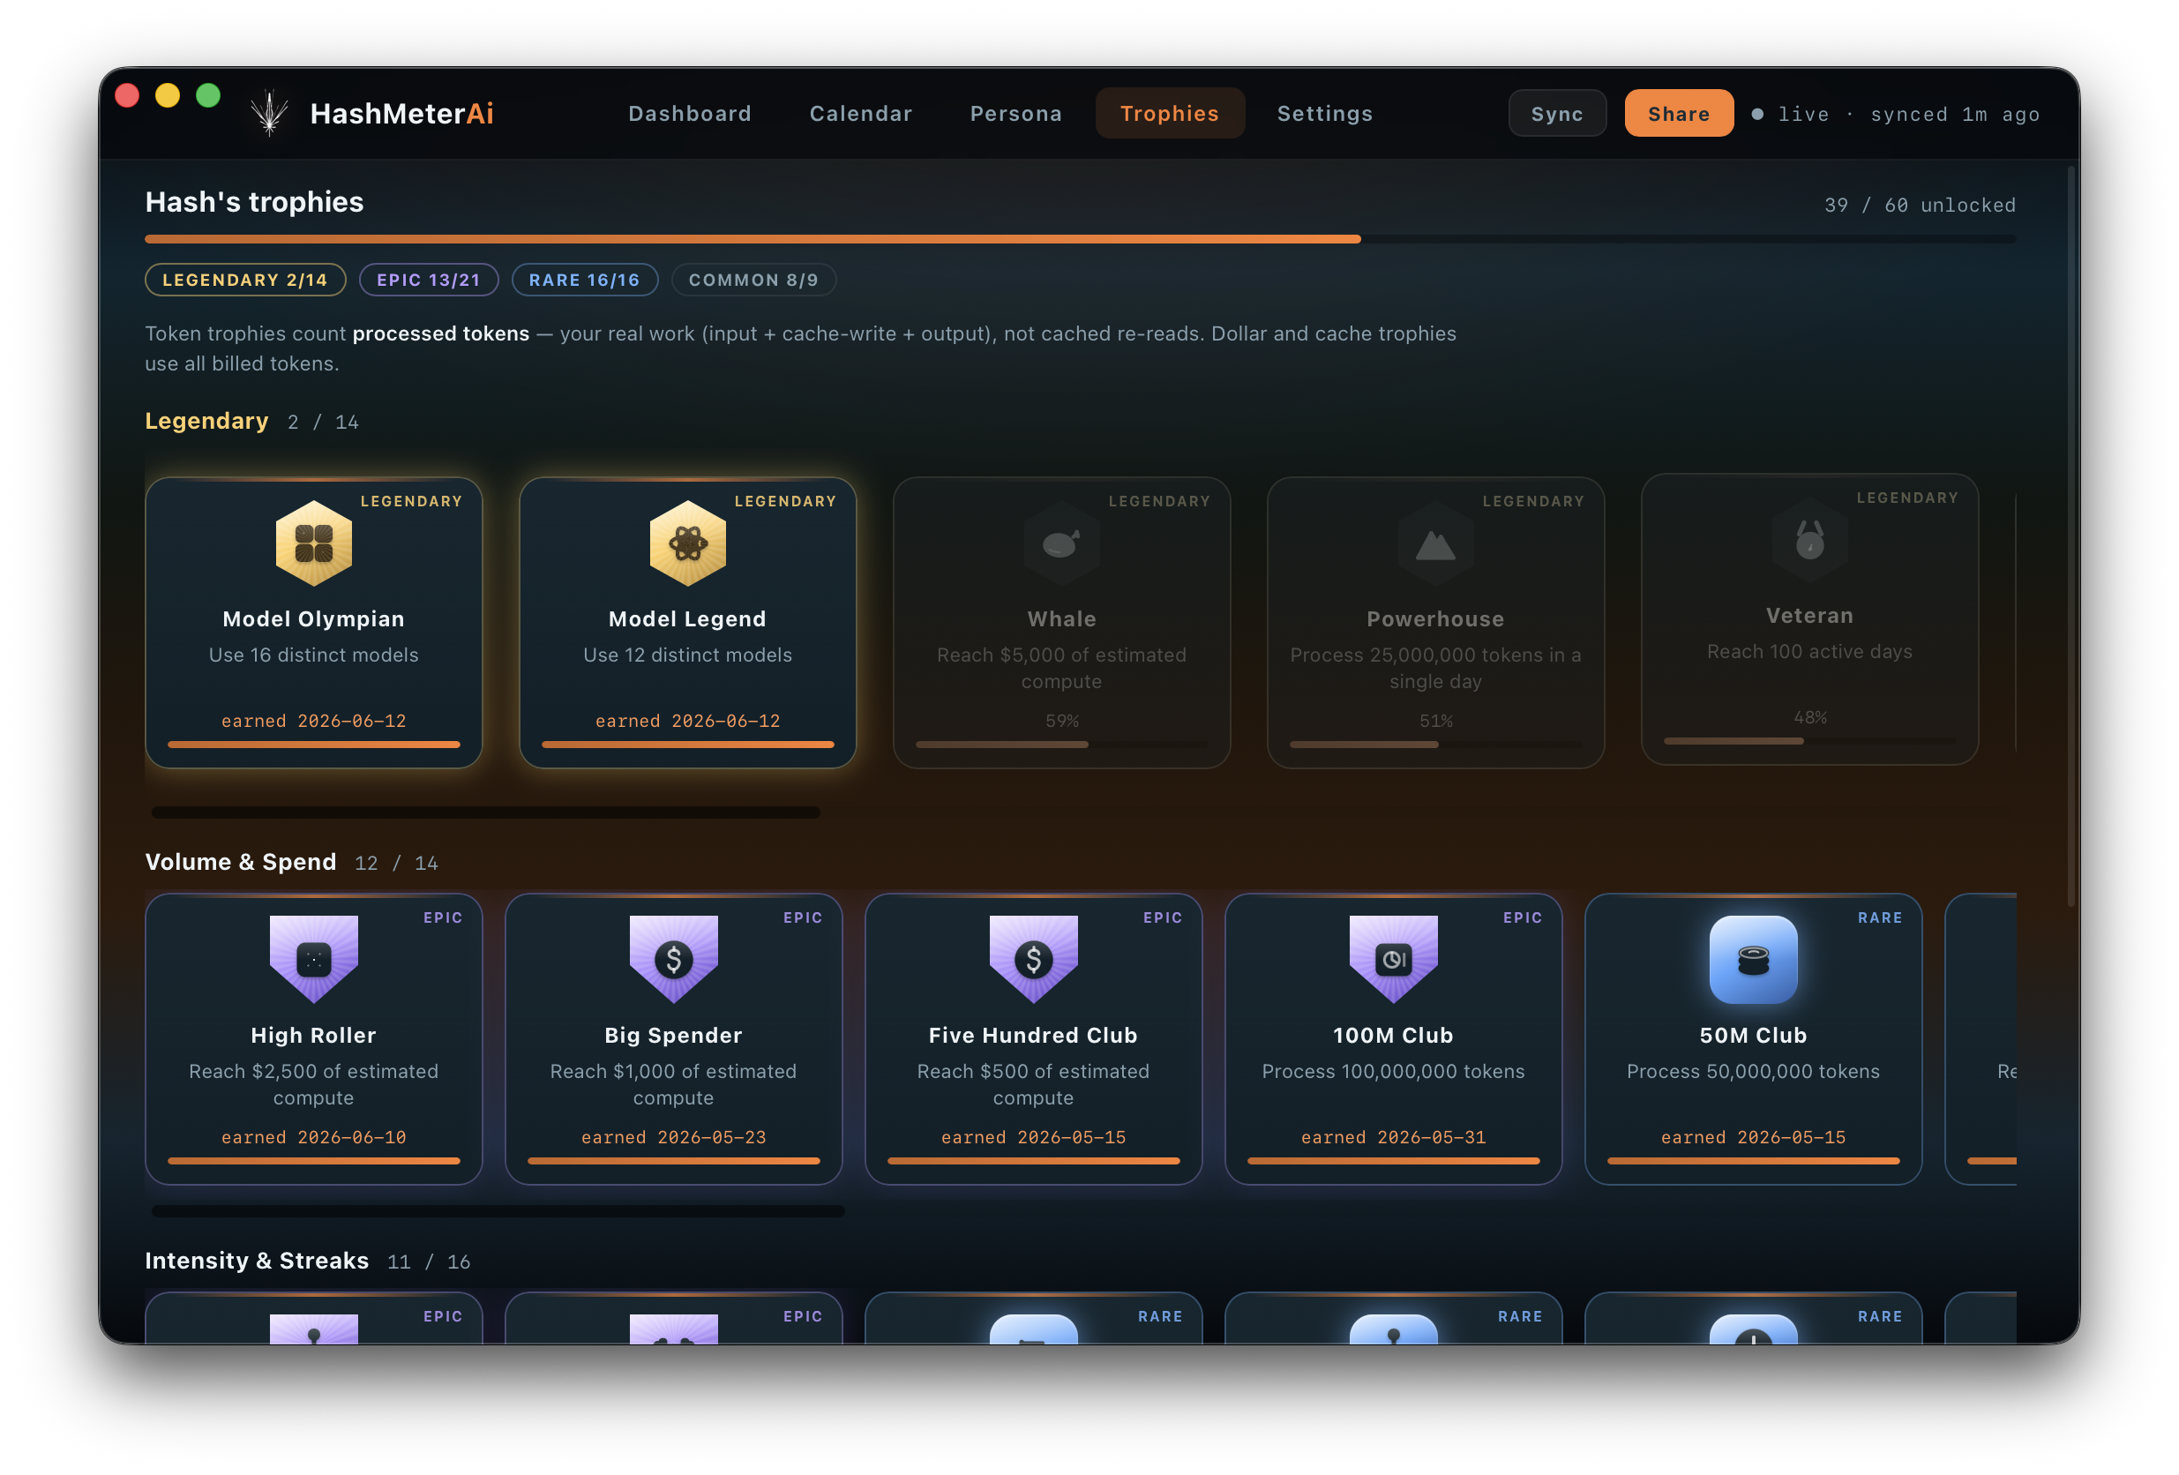
Task: Click "Use 16 distinct models" description
Action: coord(313,655)
